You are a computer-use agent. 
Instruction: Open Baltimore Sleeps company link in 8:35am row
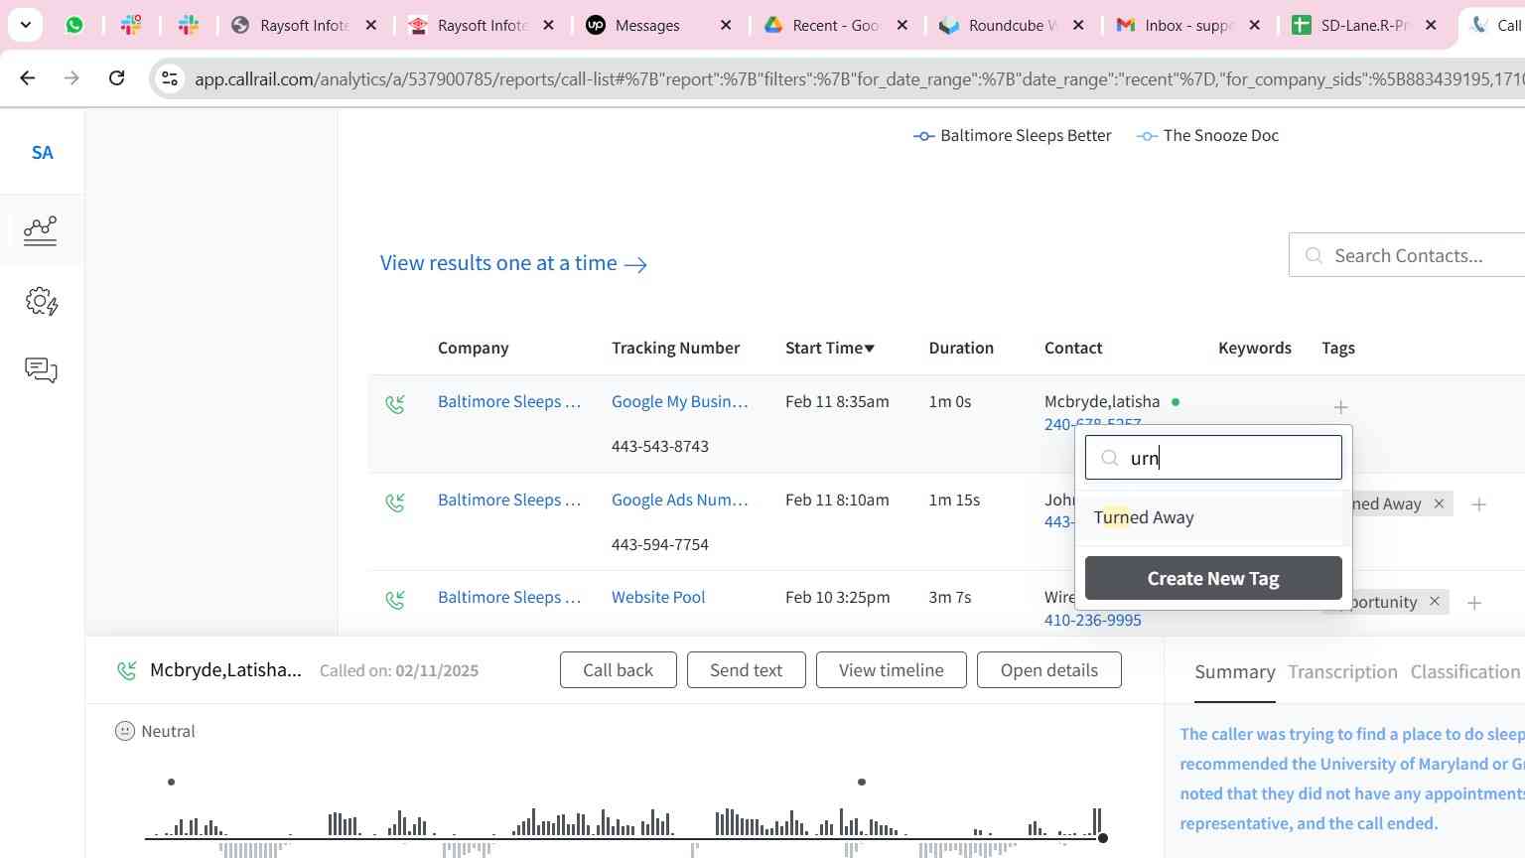509,401
